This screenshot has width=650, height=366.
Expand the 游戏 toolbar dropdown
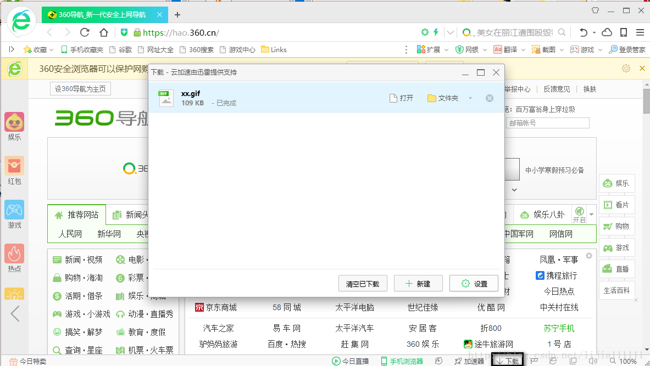600,50
